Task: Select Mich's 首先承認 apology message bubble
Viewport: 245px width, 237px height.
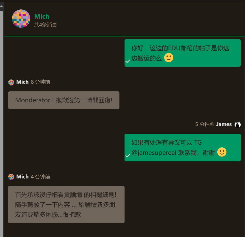Action: pyautogui.click(x=66, y=205)
